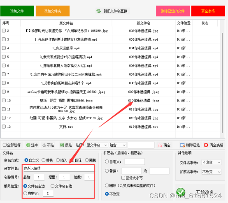The width and height of the screenshot is (228, 203).
Task: Open the 扩展名字母 case dropdown
Action: (x=212, y=172)
